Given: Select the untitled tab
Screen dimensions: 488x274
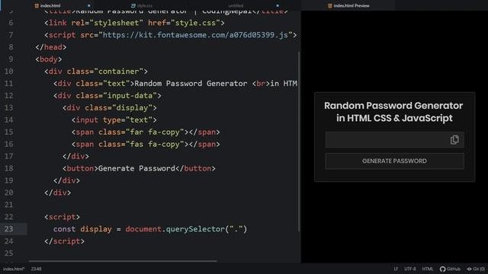Looking at the screenshot, I should (236, 5).
